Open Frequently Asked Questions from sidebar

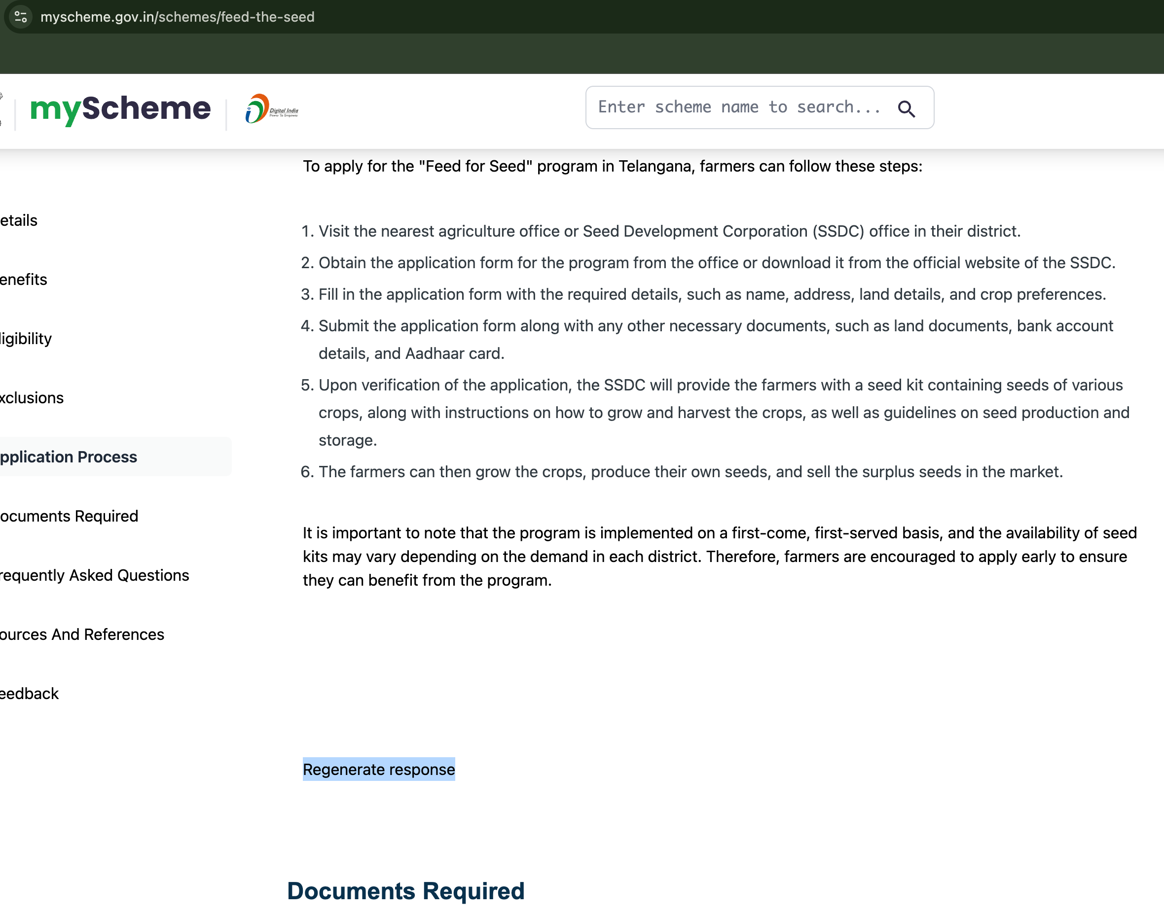pyautogui.click(x=94, y=575)
